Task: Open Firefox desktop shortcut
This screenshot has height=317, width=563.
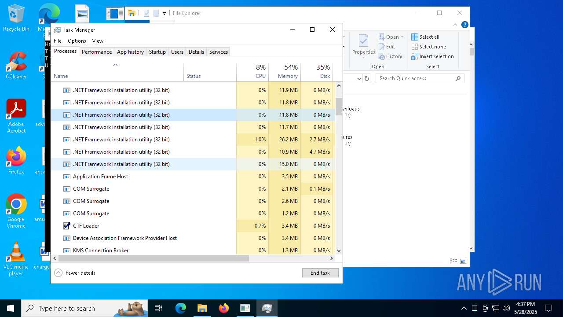Action: [x=16, y=160]
